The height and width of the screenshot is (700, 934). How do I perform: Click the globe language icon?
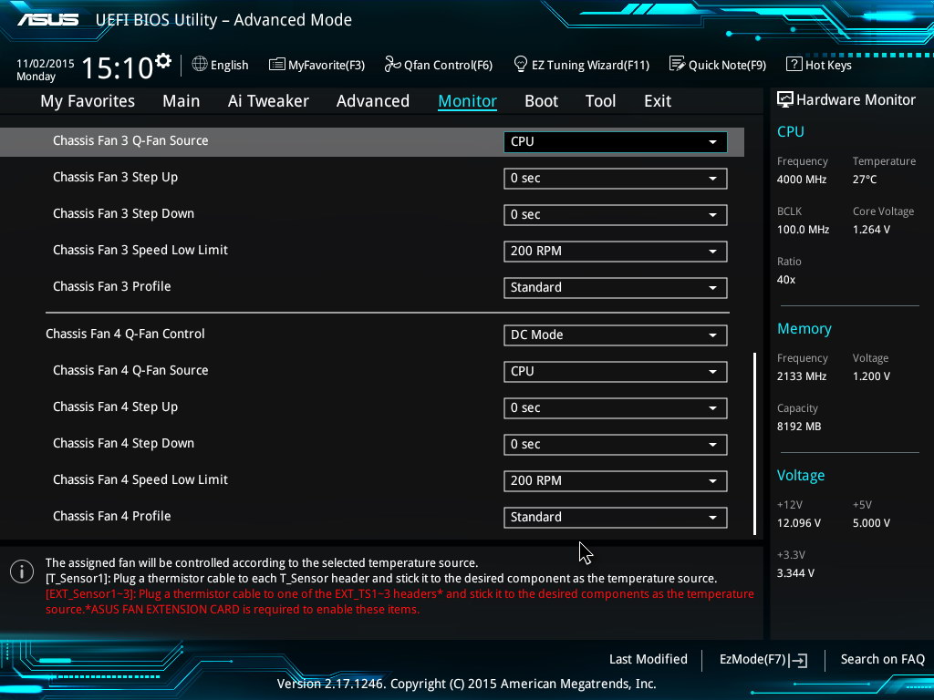coord(200,65)
